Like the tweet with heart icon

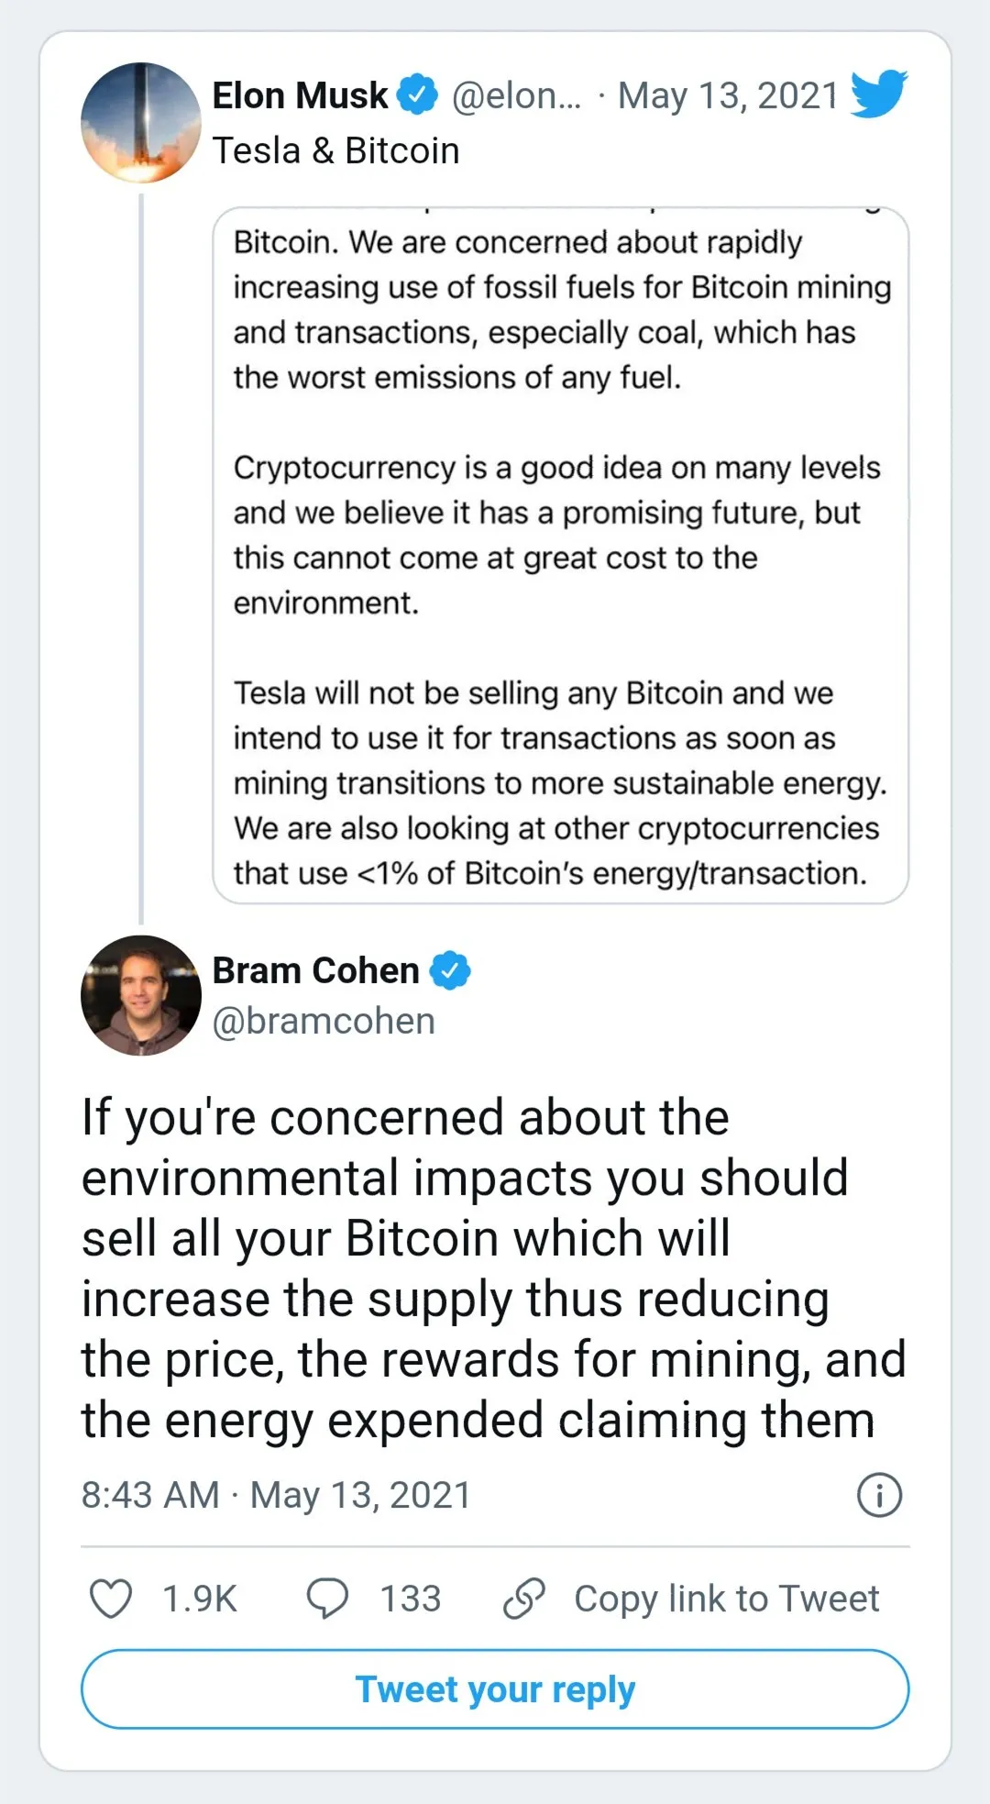(111, 1599)
